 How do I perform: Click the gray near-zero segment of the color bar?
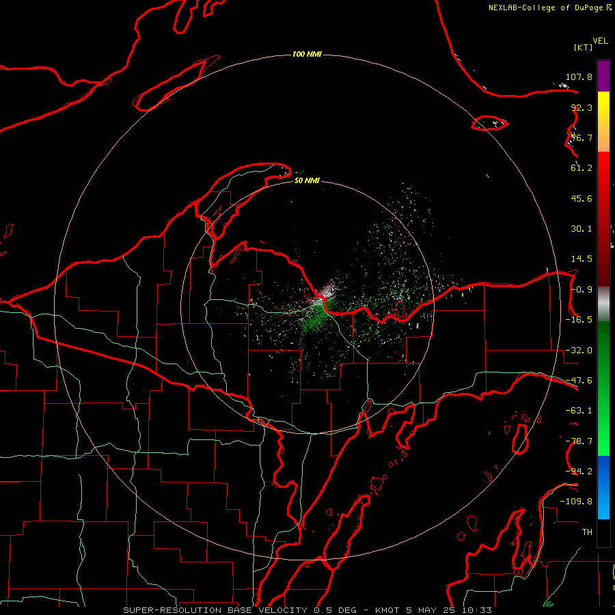(603, 304)
